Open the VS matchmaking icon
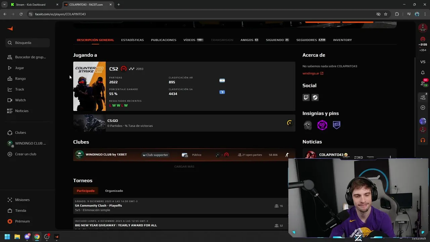The height and width of the screenshot is (242, 430). (423, 62)
